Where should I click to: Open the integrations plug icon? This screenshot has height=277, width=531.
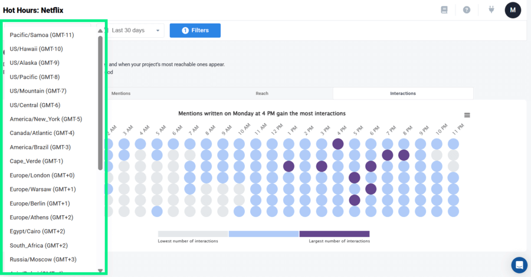pyautogui.click(x=491, y=10)
